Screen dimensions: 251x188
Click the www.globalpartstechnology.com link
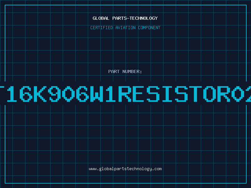coord(125,169)
